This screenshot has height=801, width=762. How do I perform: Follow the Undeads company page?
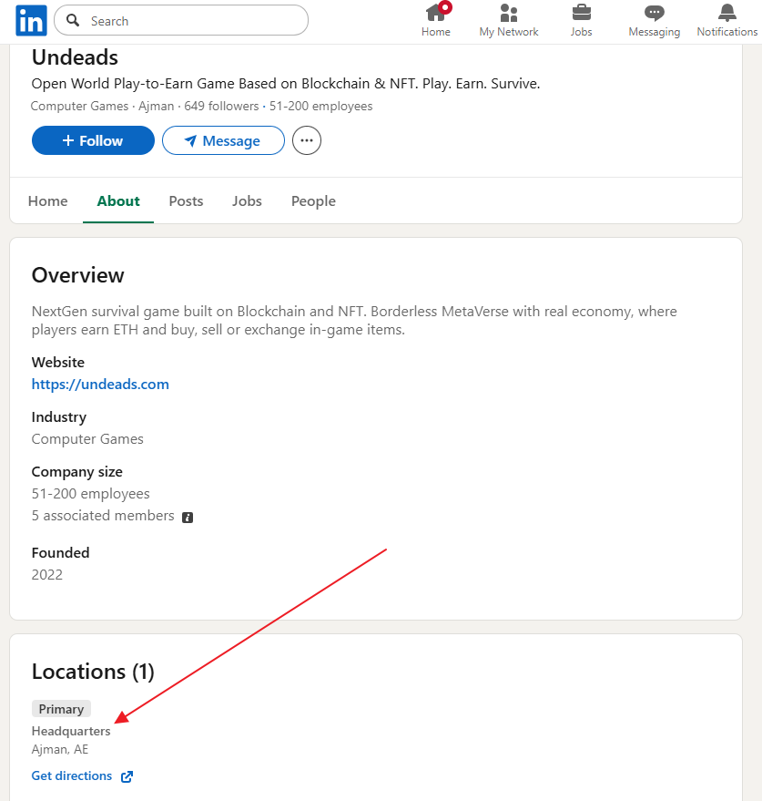coord(93,140)
